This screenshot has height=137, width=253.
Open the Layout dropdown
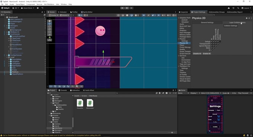(246, 8)
